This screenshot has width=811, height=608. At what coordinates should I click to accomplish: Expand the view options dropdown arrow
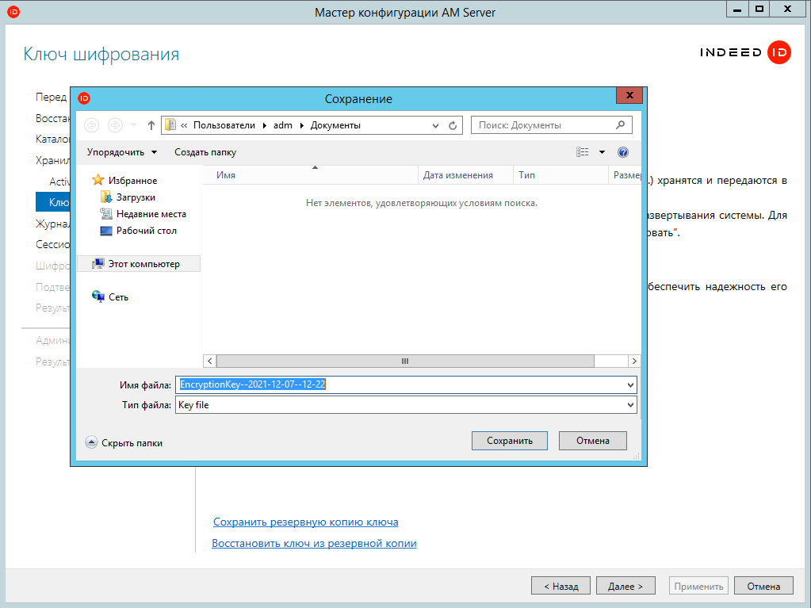click(602, 152)
